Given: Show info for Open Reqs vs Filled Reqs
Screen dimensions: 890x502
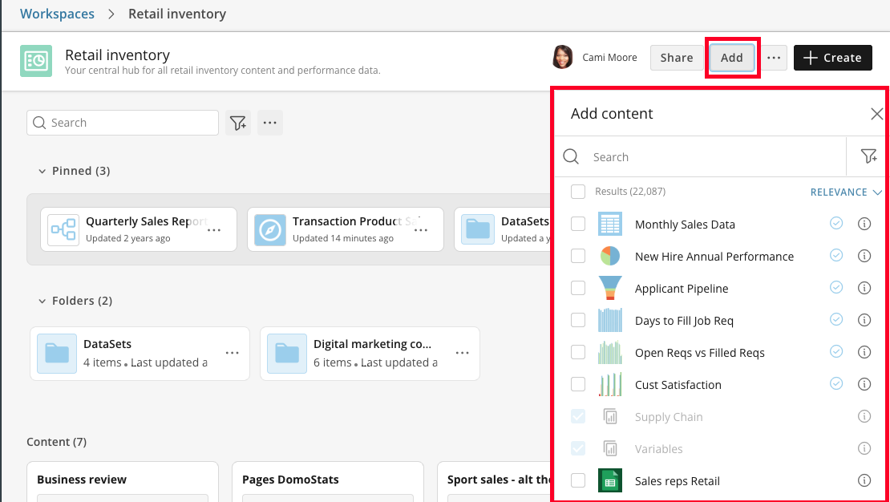Looking at the screenshot, I should [x=864, y=352].
